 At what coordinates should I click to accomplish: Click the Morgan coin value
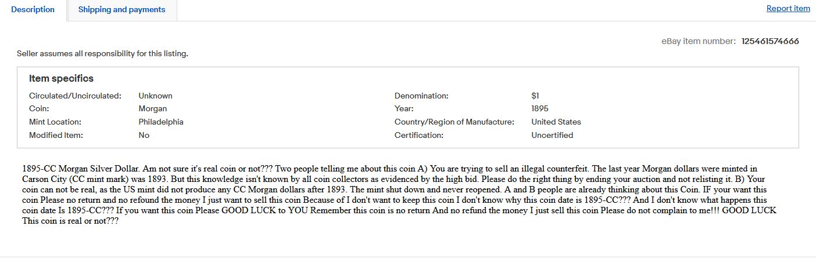[x=152, y=109]
